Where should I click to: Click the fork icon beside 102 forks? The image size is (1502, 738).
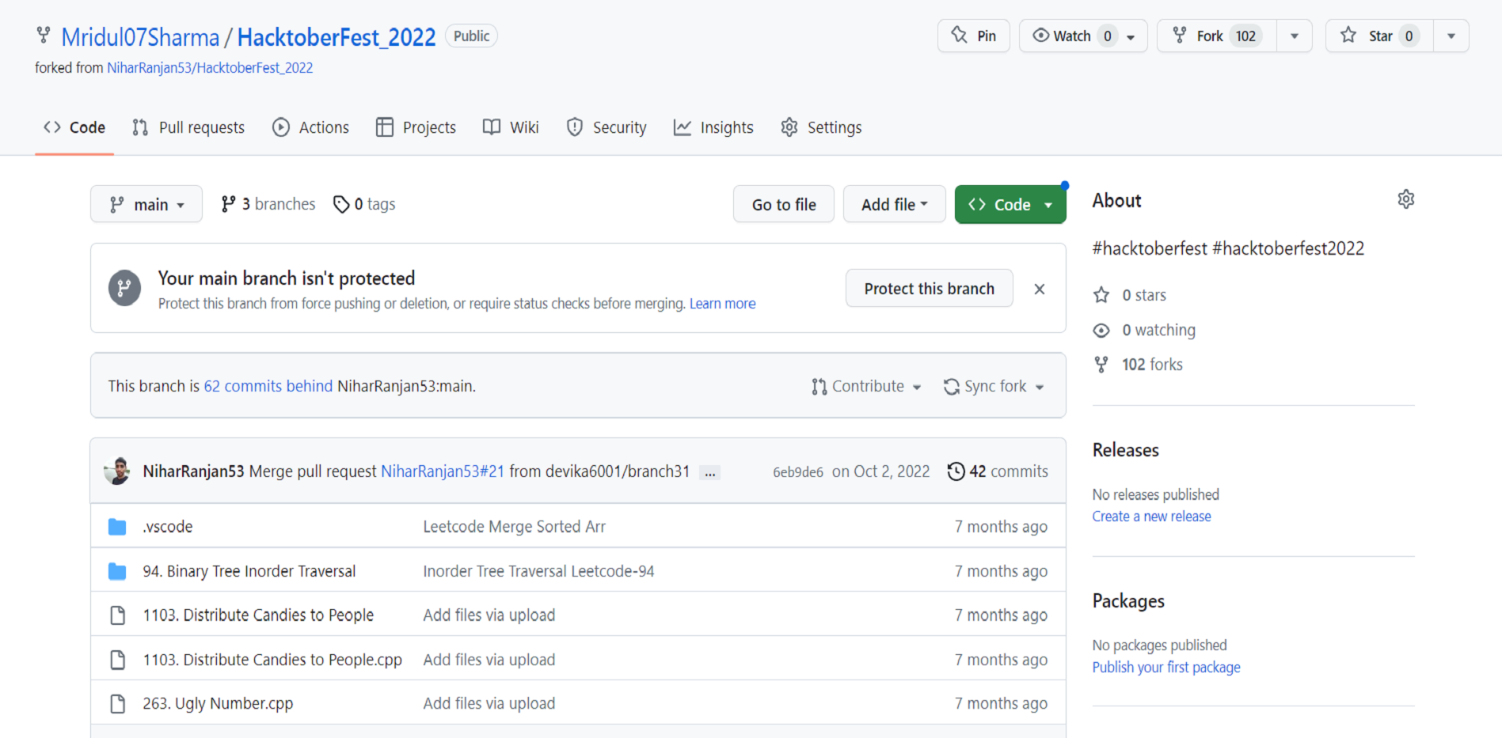[x=1101, y=365]
